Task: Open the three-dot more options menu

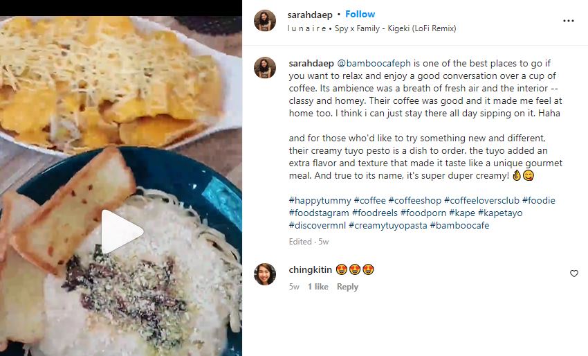Action: click(x=569, y=21)
